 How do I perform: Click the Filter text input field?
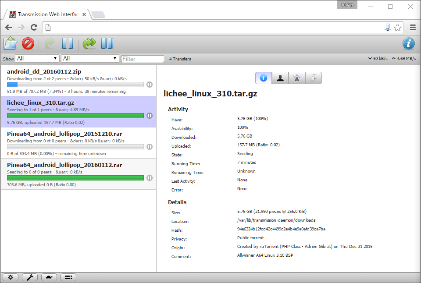(143, 59)
